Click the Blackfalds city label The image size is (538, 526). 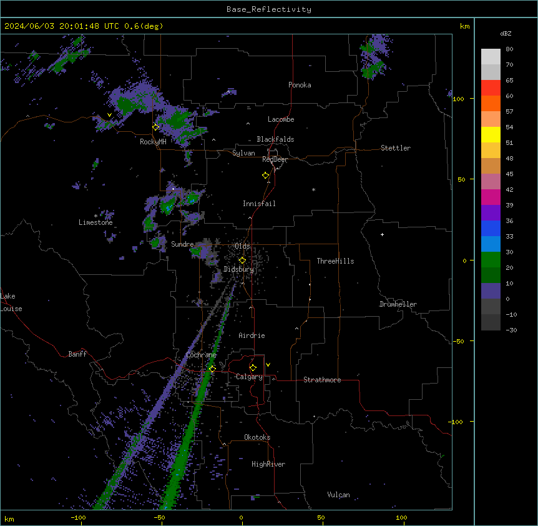275,139
